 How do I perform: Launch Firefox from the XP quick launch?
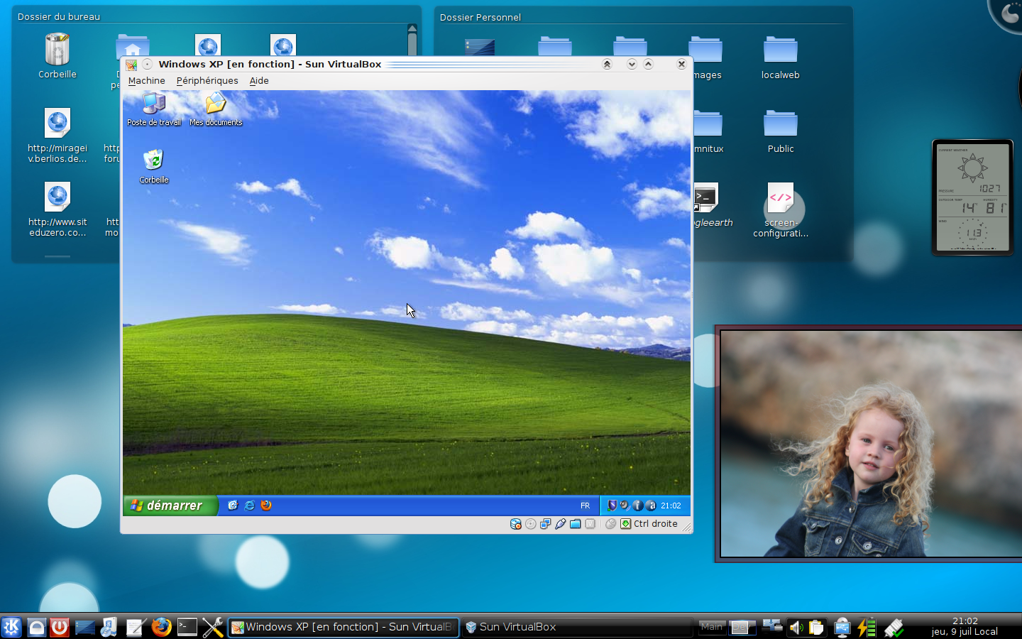[x=266, y=506]
